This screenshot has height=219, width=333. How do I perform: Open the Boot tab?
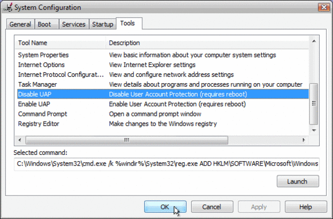pyautogui.click(x=47, y=24)
